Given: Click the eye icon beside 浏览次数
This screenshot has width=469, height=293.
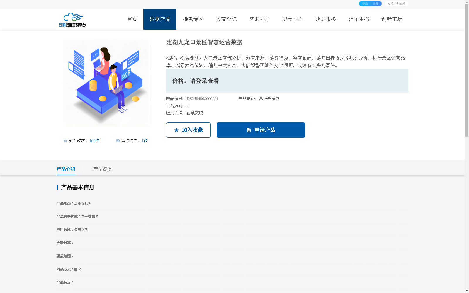Looking at the screenshot, I should click(x=65, y=141).
